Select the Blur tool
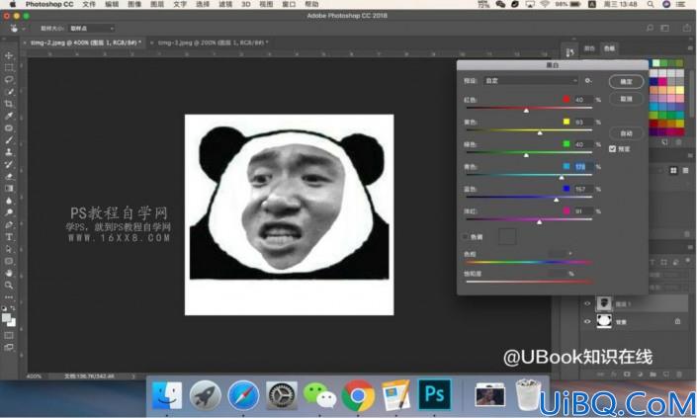The width and height of the screenshot is (697, 418). coord(9,201)
